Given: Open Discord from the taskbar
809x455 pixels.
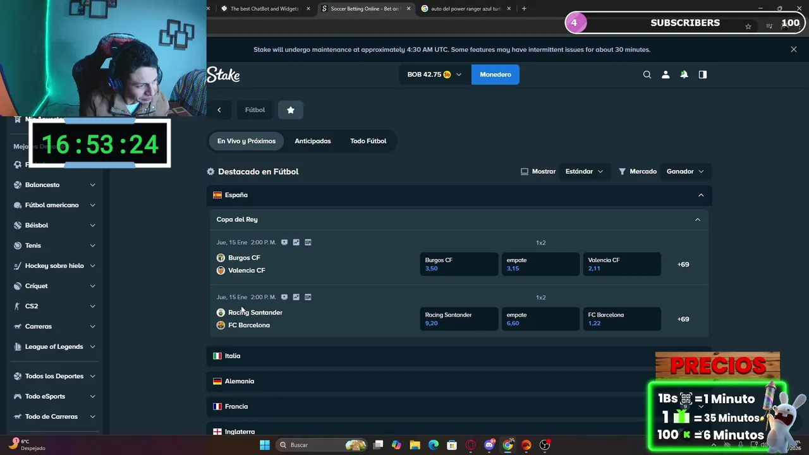Looking at the screenshot, I should point(489,445).
